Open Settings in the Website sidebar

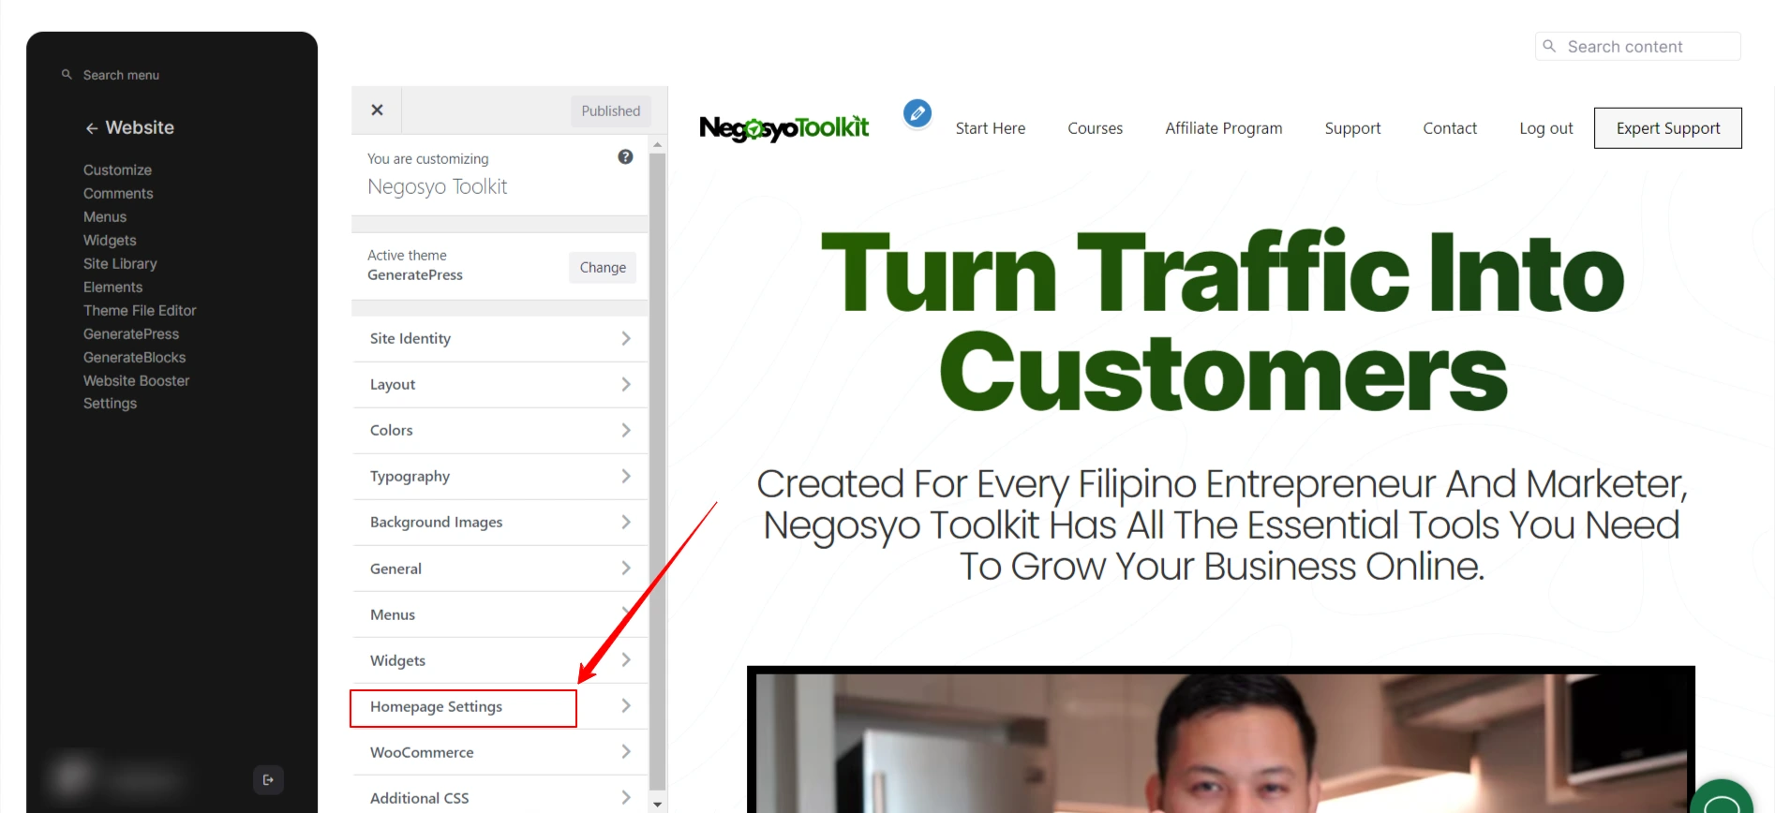coord(110,403)
